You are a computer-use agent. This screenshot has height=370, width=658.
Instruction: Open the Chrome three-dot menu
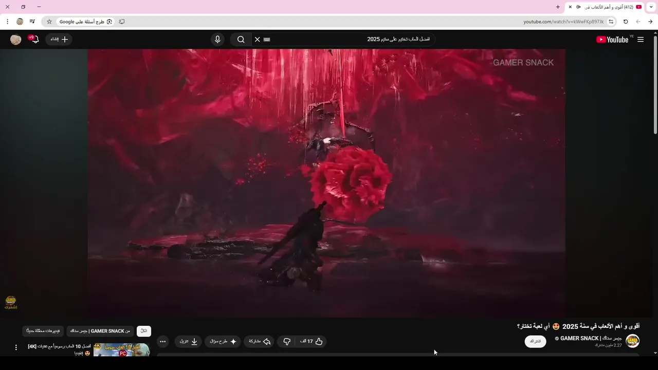tap(7, 22)
